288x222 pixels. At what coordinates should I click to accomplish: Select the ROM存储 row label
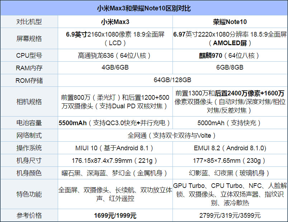pyautogui.click(x=29, y=80)
